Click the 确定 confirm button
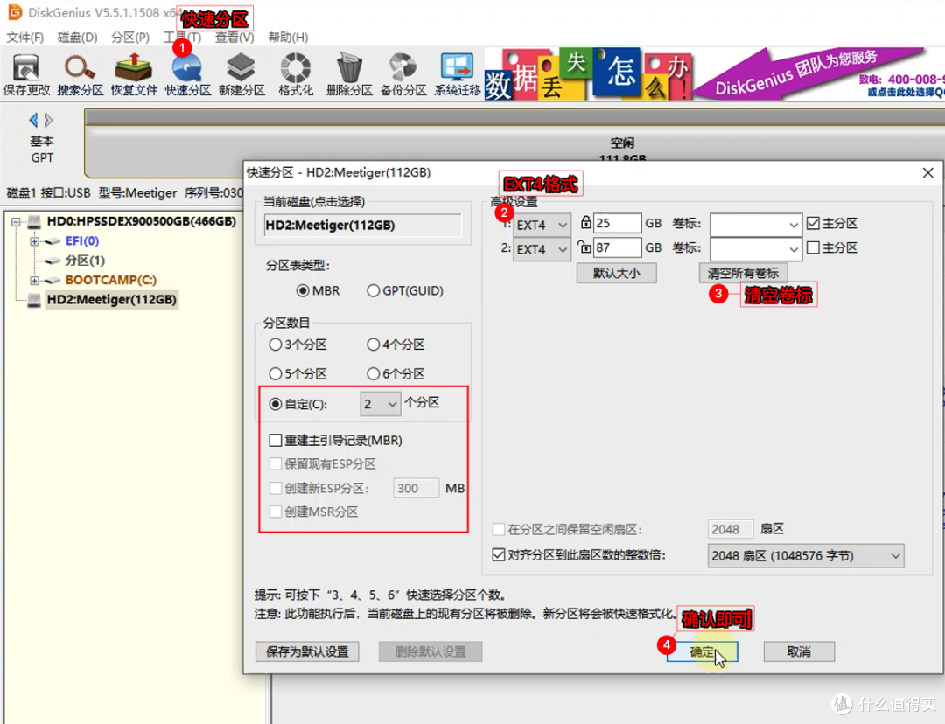This screenshot has height=724, width=945. point(700,651)
